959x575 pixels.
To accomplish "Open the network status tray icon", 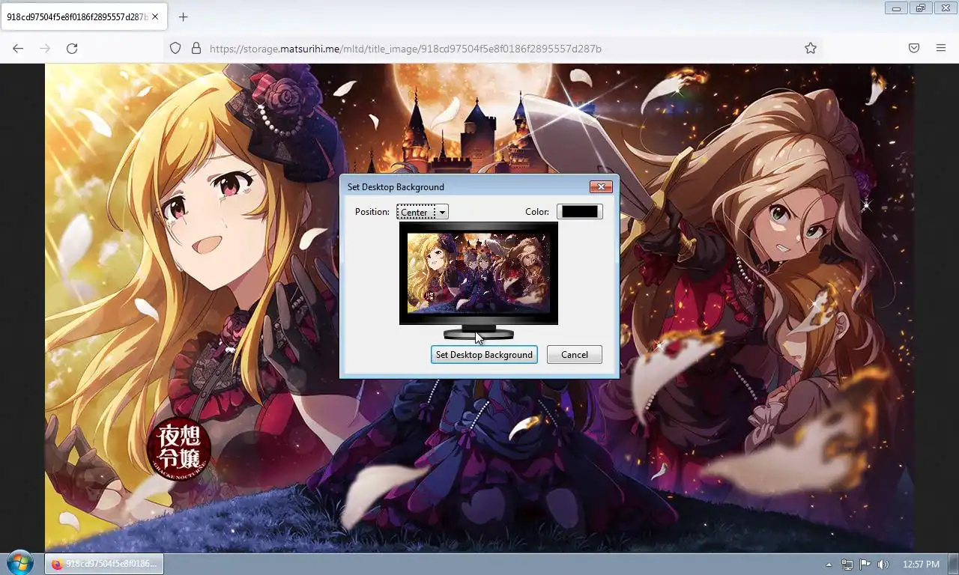I will pos(847,565).
